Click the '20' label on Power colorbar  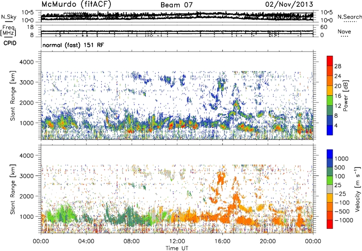(338, 86)
